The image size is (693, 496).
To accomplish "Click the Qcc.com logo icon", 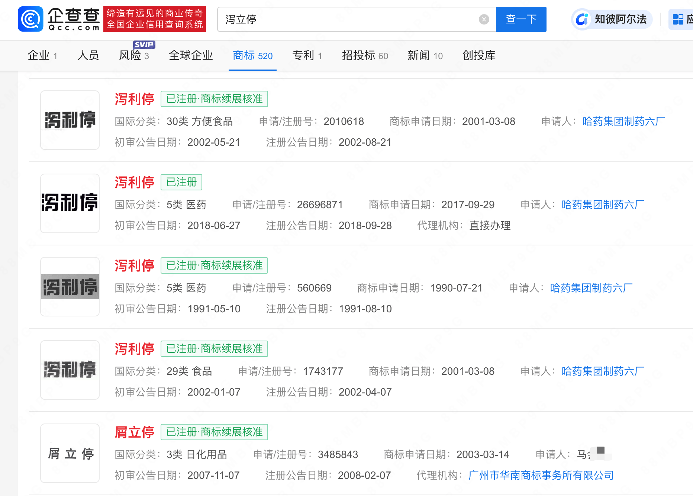I will click(x=30, y=19).
